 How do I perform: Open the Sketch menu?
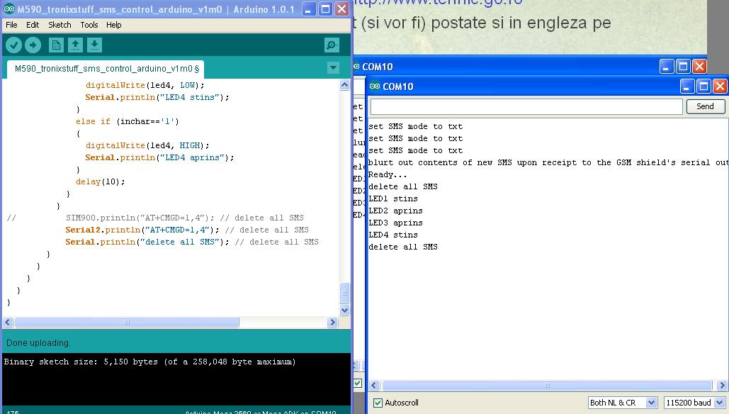[x=60, y=25]
